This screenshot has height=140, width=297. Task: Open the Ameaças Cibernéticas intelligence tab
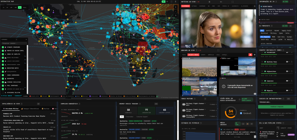[x=30, y=109]
